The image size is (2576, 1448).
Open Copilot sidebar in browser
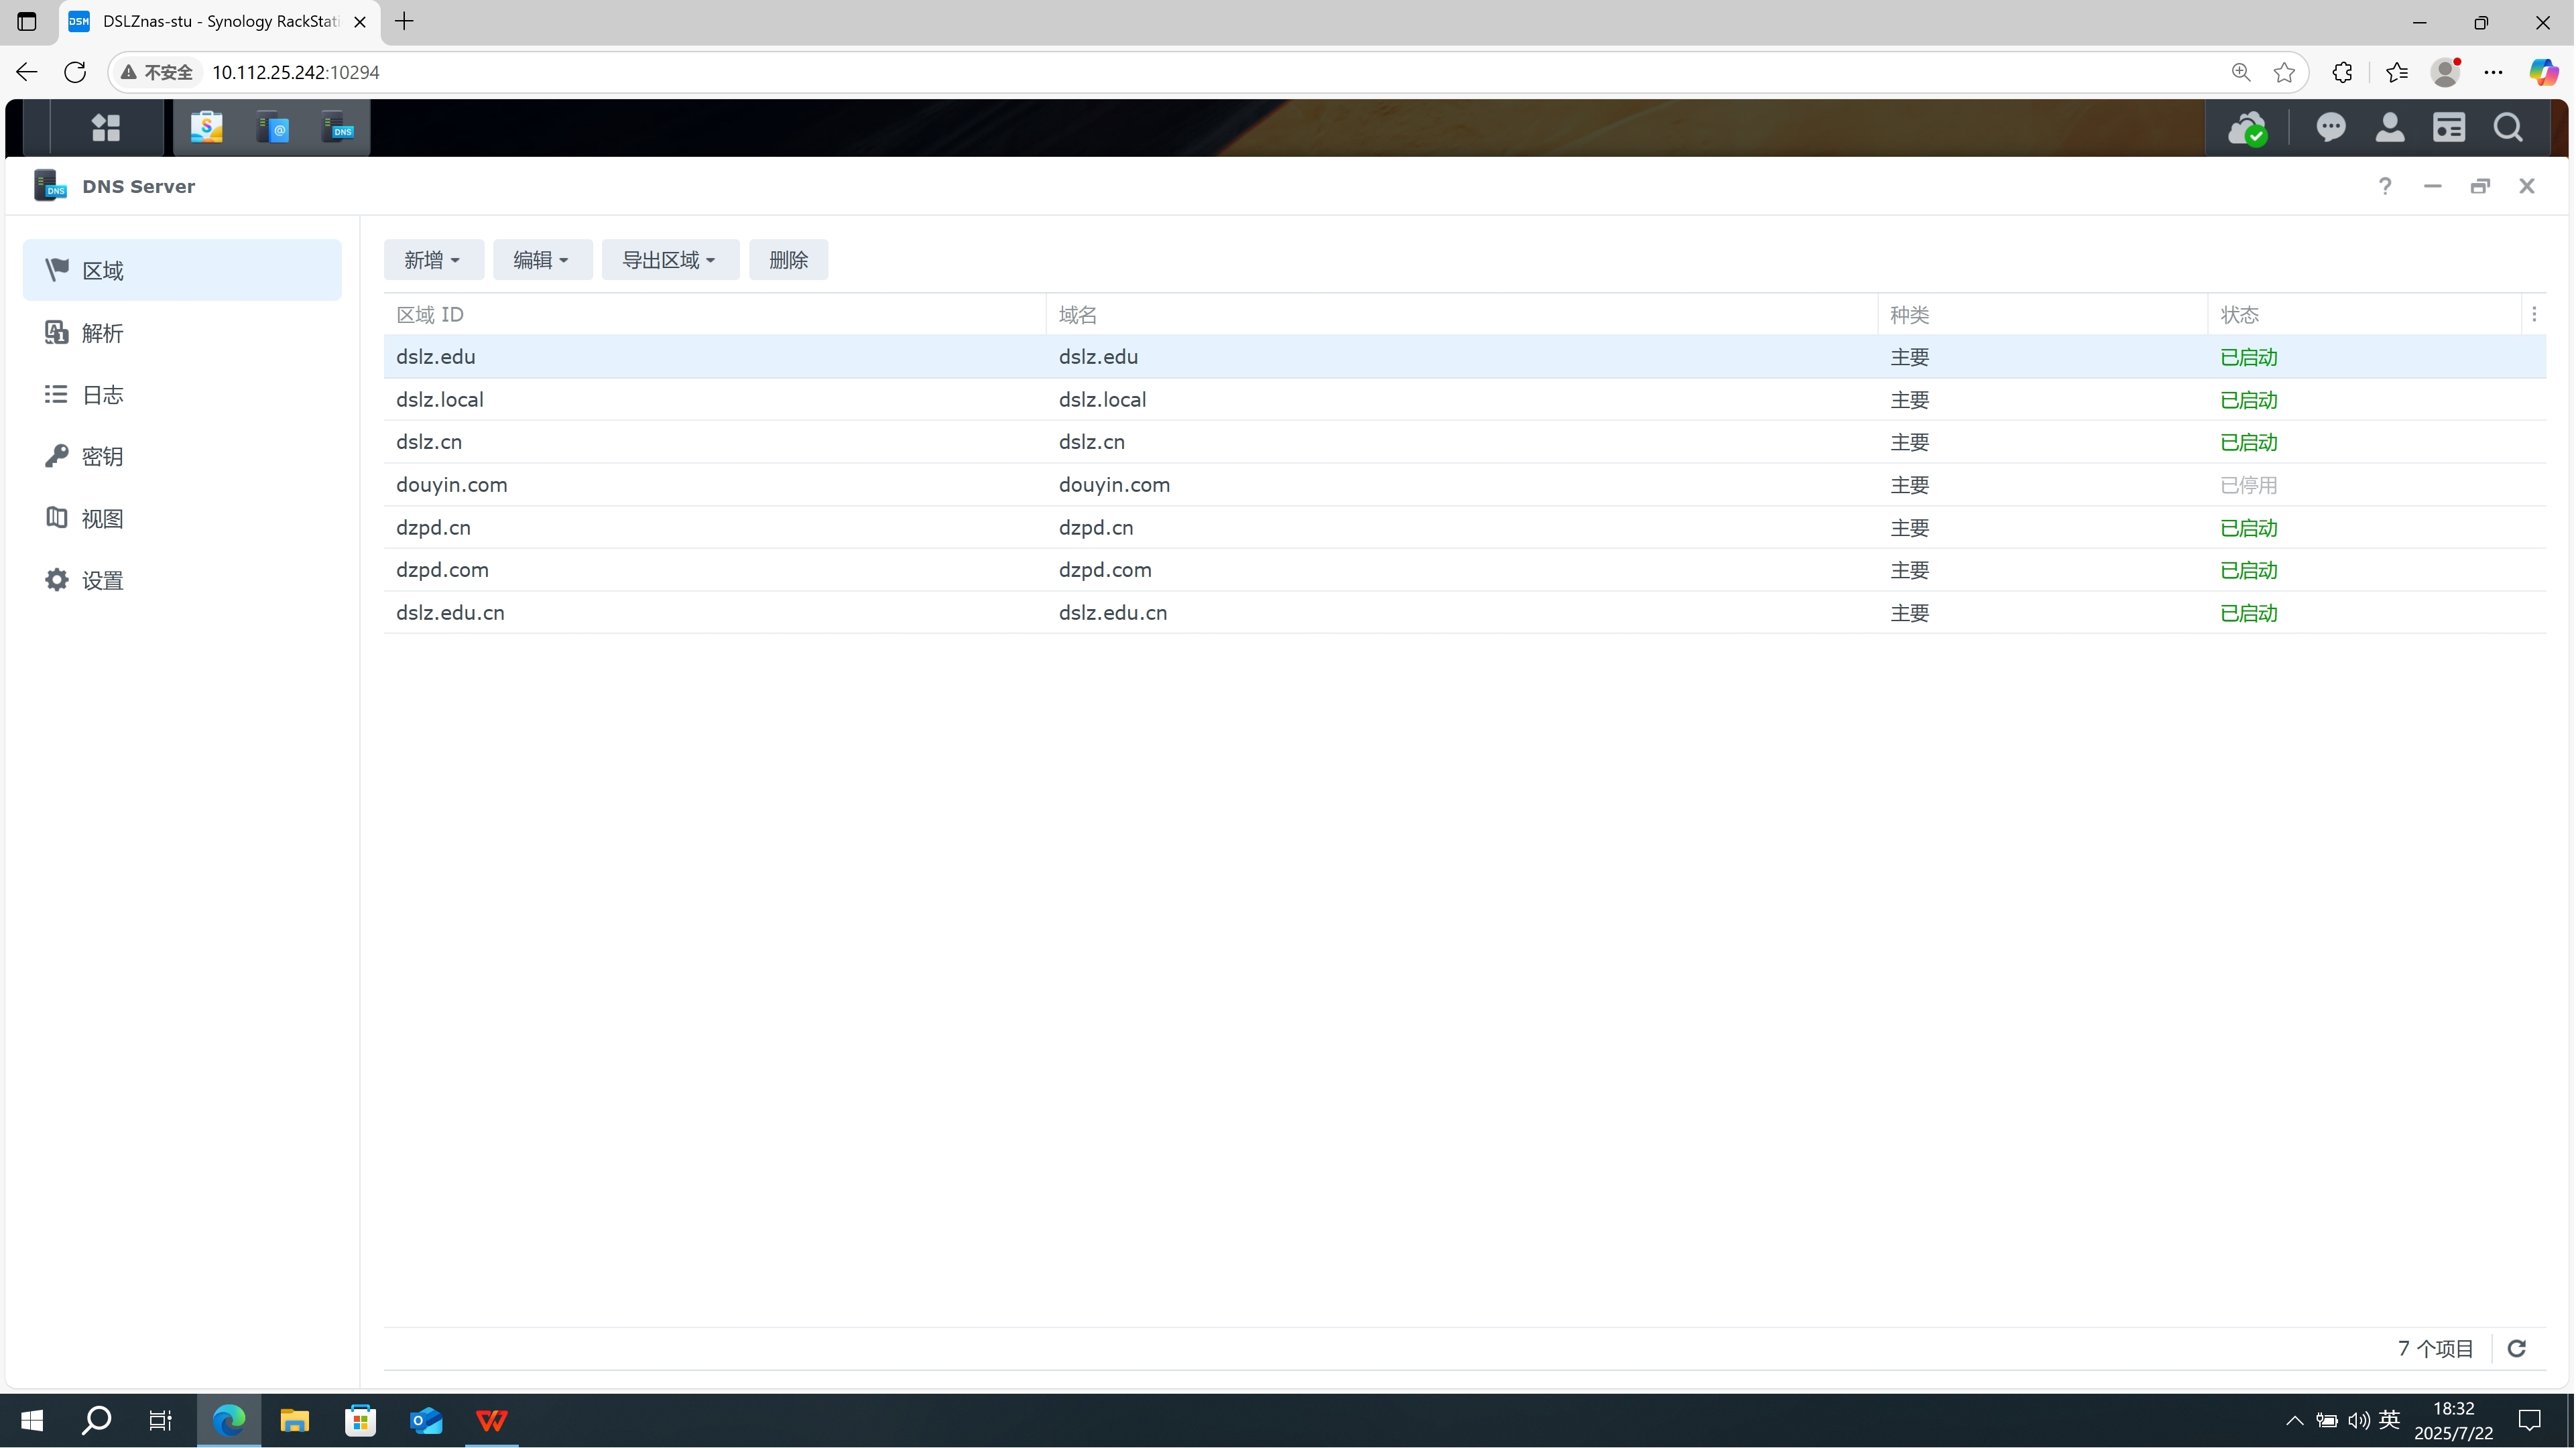coord(2544,72)
